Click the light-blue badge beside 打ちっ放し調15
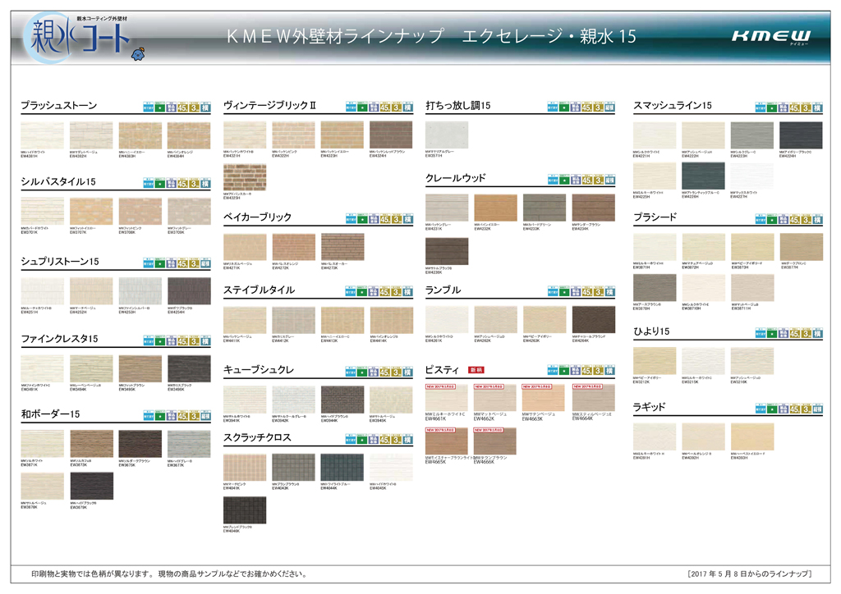 point(553,107)
